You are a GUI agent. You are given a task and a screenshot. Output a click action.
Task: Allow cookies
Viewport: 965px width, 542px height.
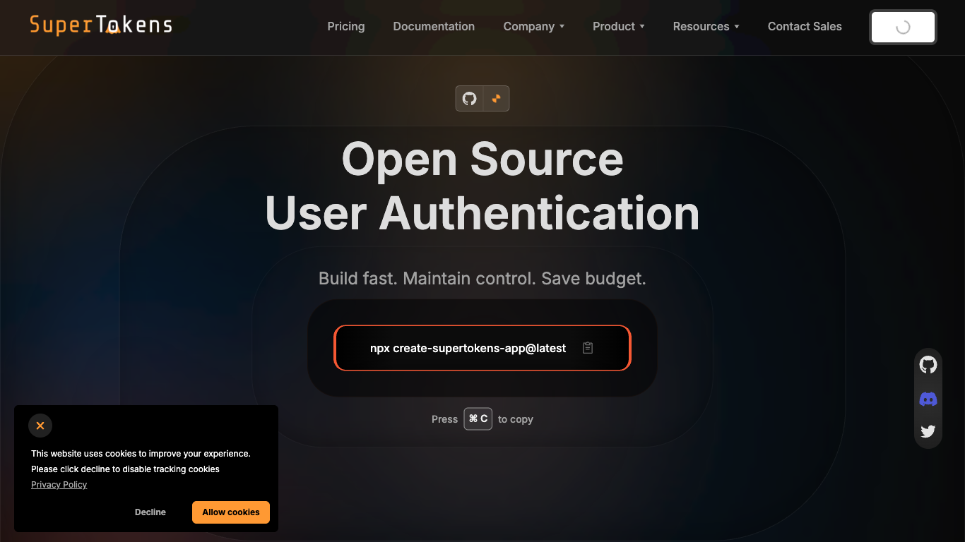pos(231,512)
